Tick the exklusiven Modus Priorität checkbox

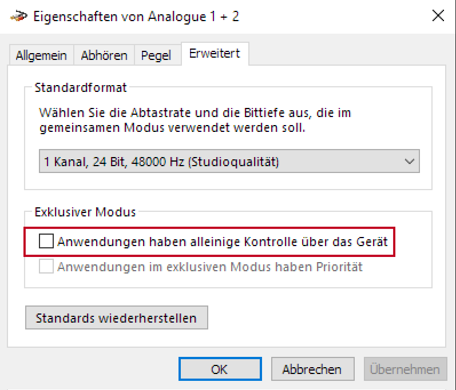click(x=46, y=267)
